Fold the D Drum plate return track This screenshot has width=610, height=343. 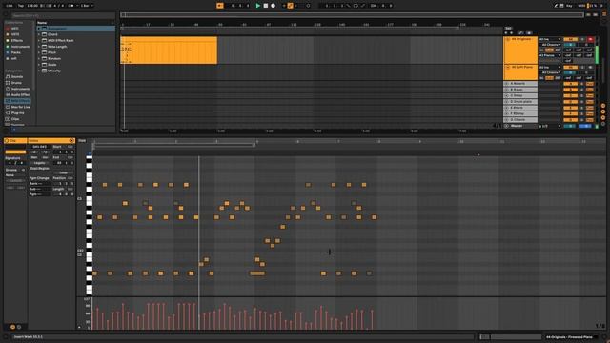coord(507,102)
